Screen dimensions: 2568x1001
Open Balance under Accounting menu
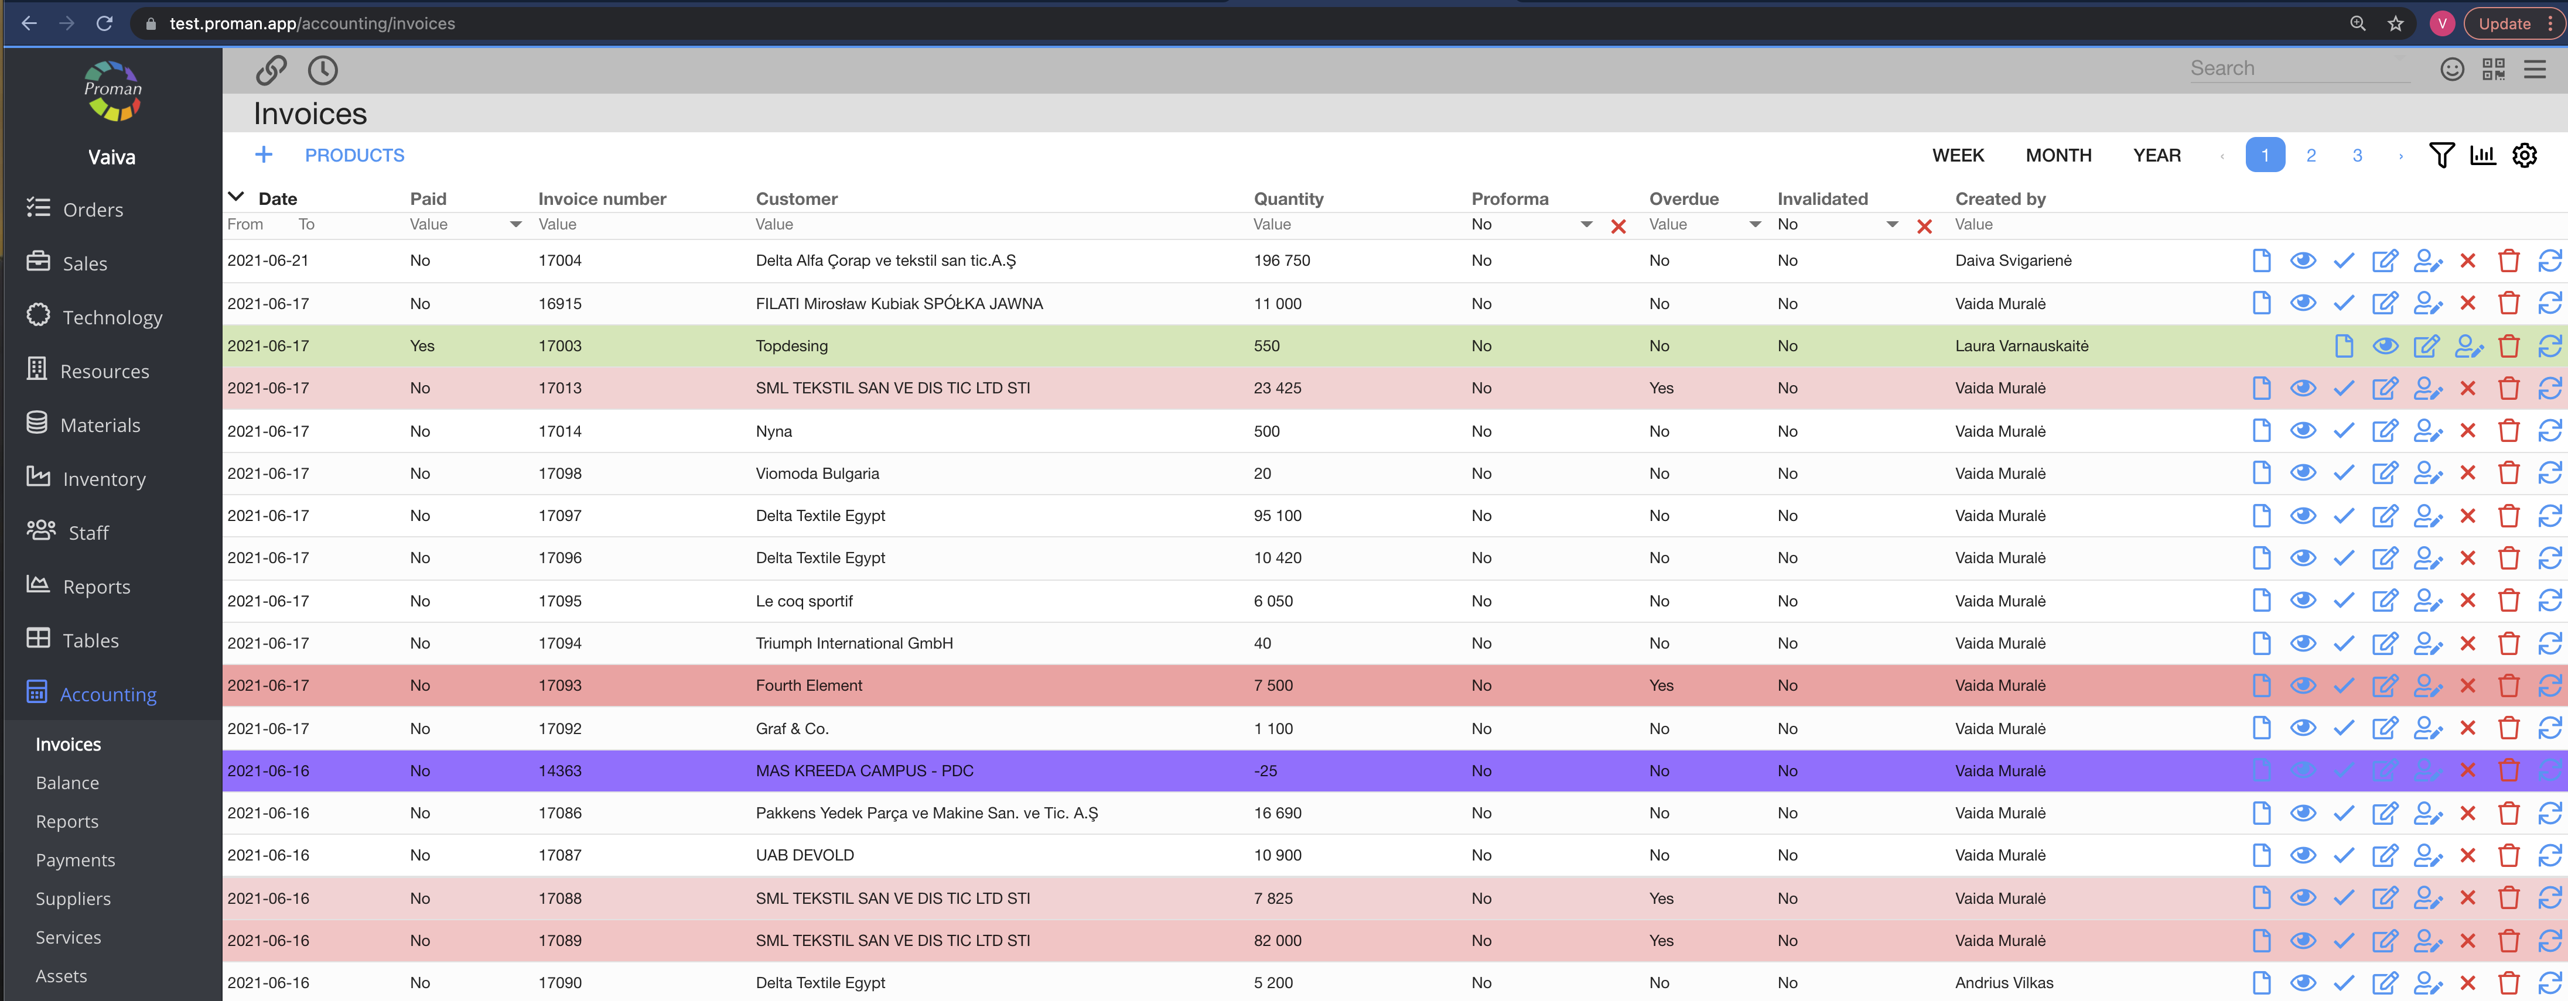pos(67,783)
